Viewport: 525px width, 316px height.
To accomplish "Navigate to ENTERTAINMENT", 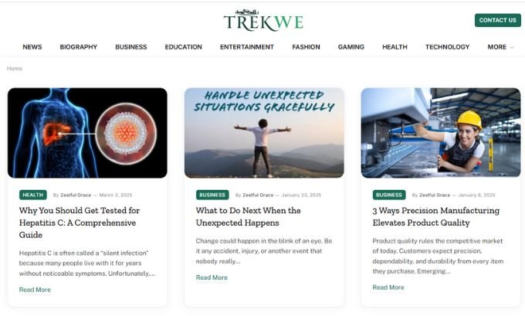I will pos(247,47).
